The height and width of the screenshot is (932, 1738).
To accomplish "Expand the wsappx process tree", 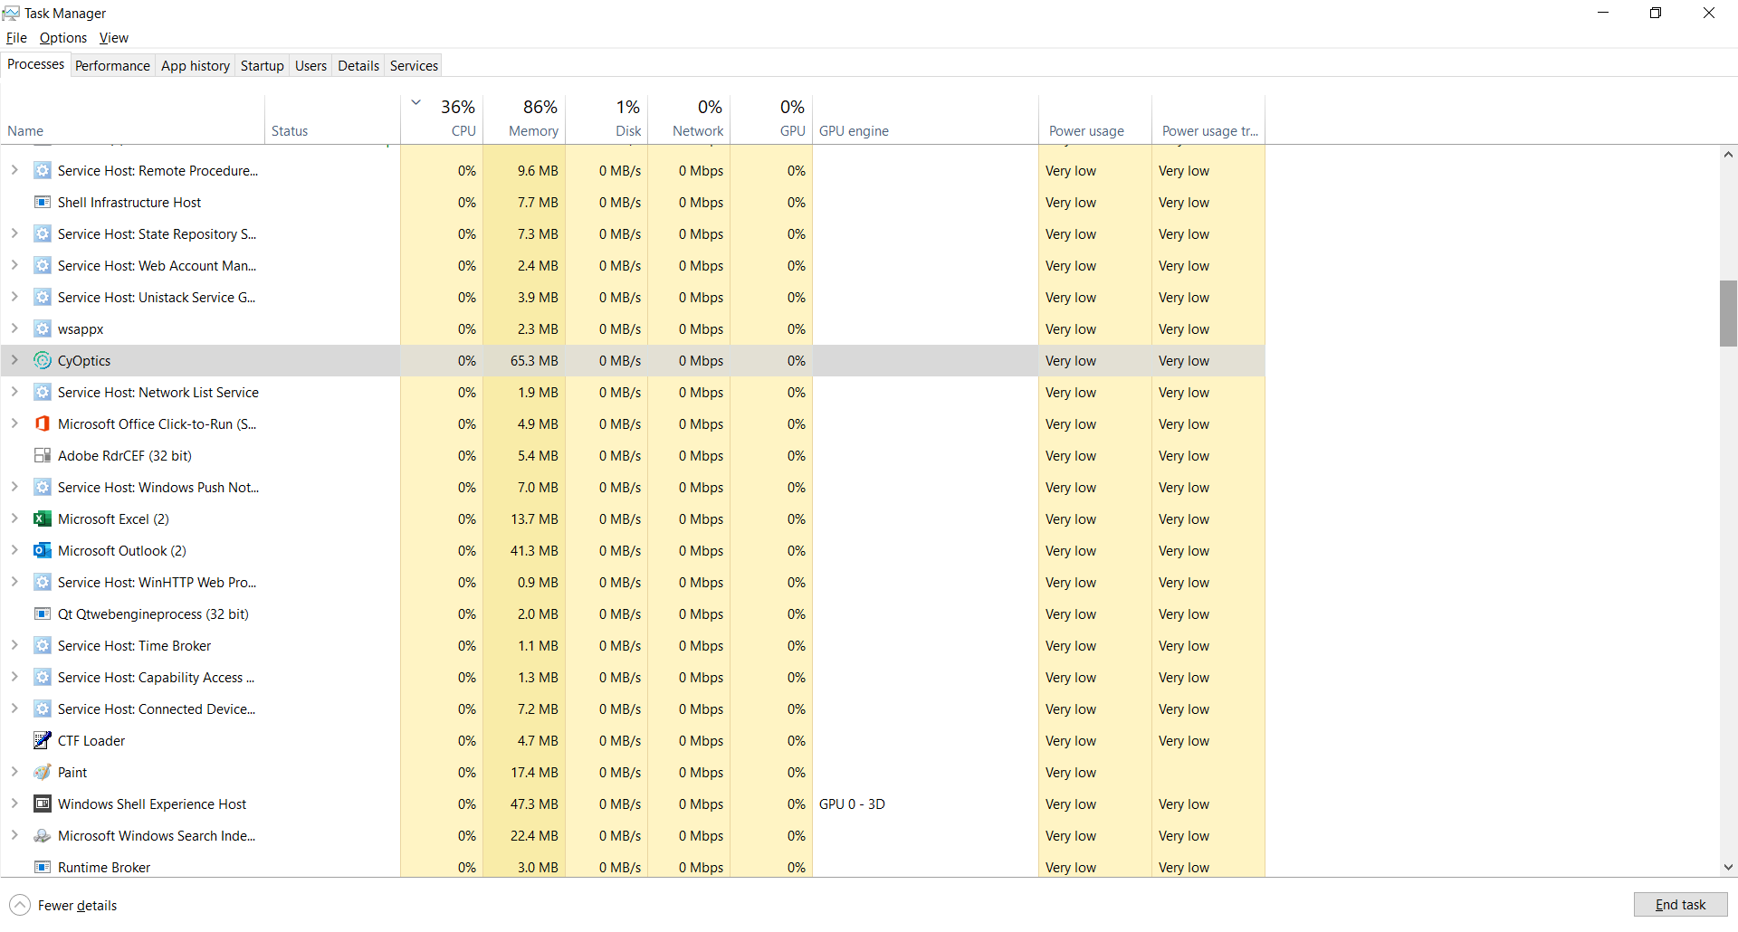I will tap(14, 328).
